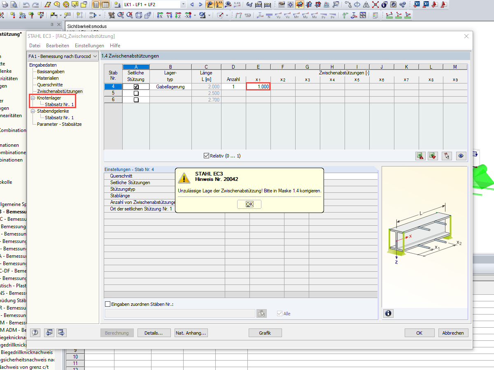The image size is (494, 370).
Task: Click the previous load case arrow
Action: (192, 5)
